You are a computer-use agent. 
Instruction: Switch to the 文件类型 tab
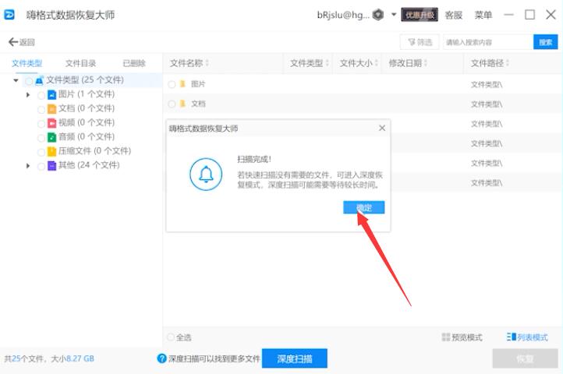pos(27,64)
